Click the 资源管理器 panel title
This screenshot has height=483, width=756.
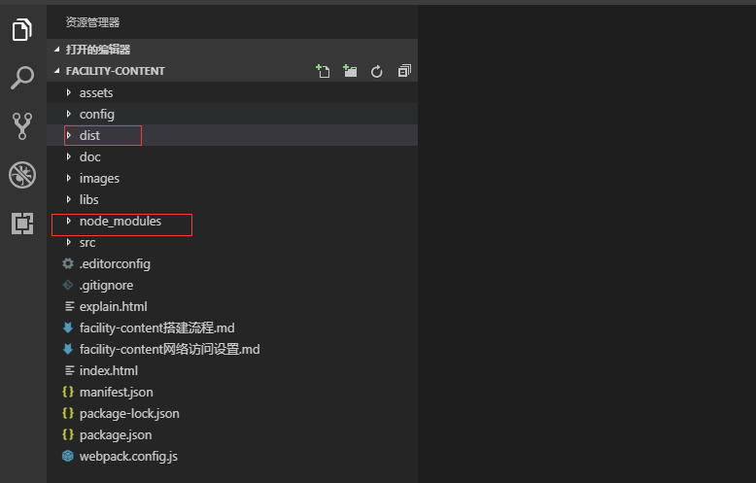[x=92, y=22]
